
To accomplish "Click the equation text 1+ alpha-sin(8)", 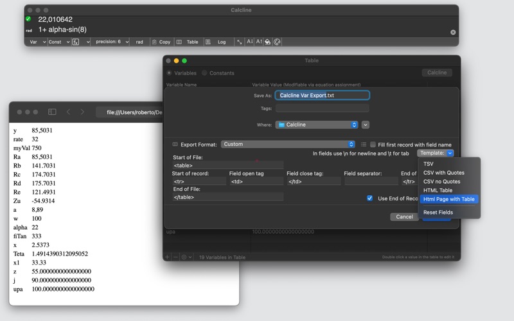I will 62,30.
